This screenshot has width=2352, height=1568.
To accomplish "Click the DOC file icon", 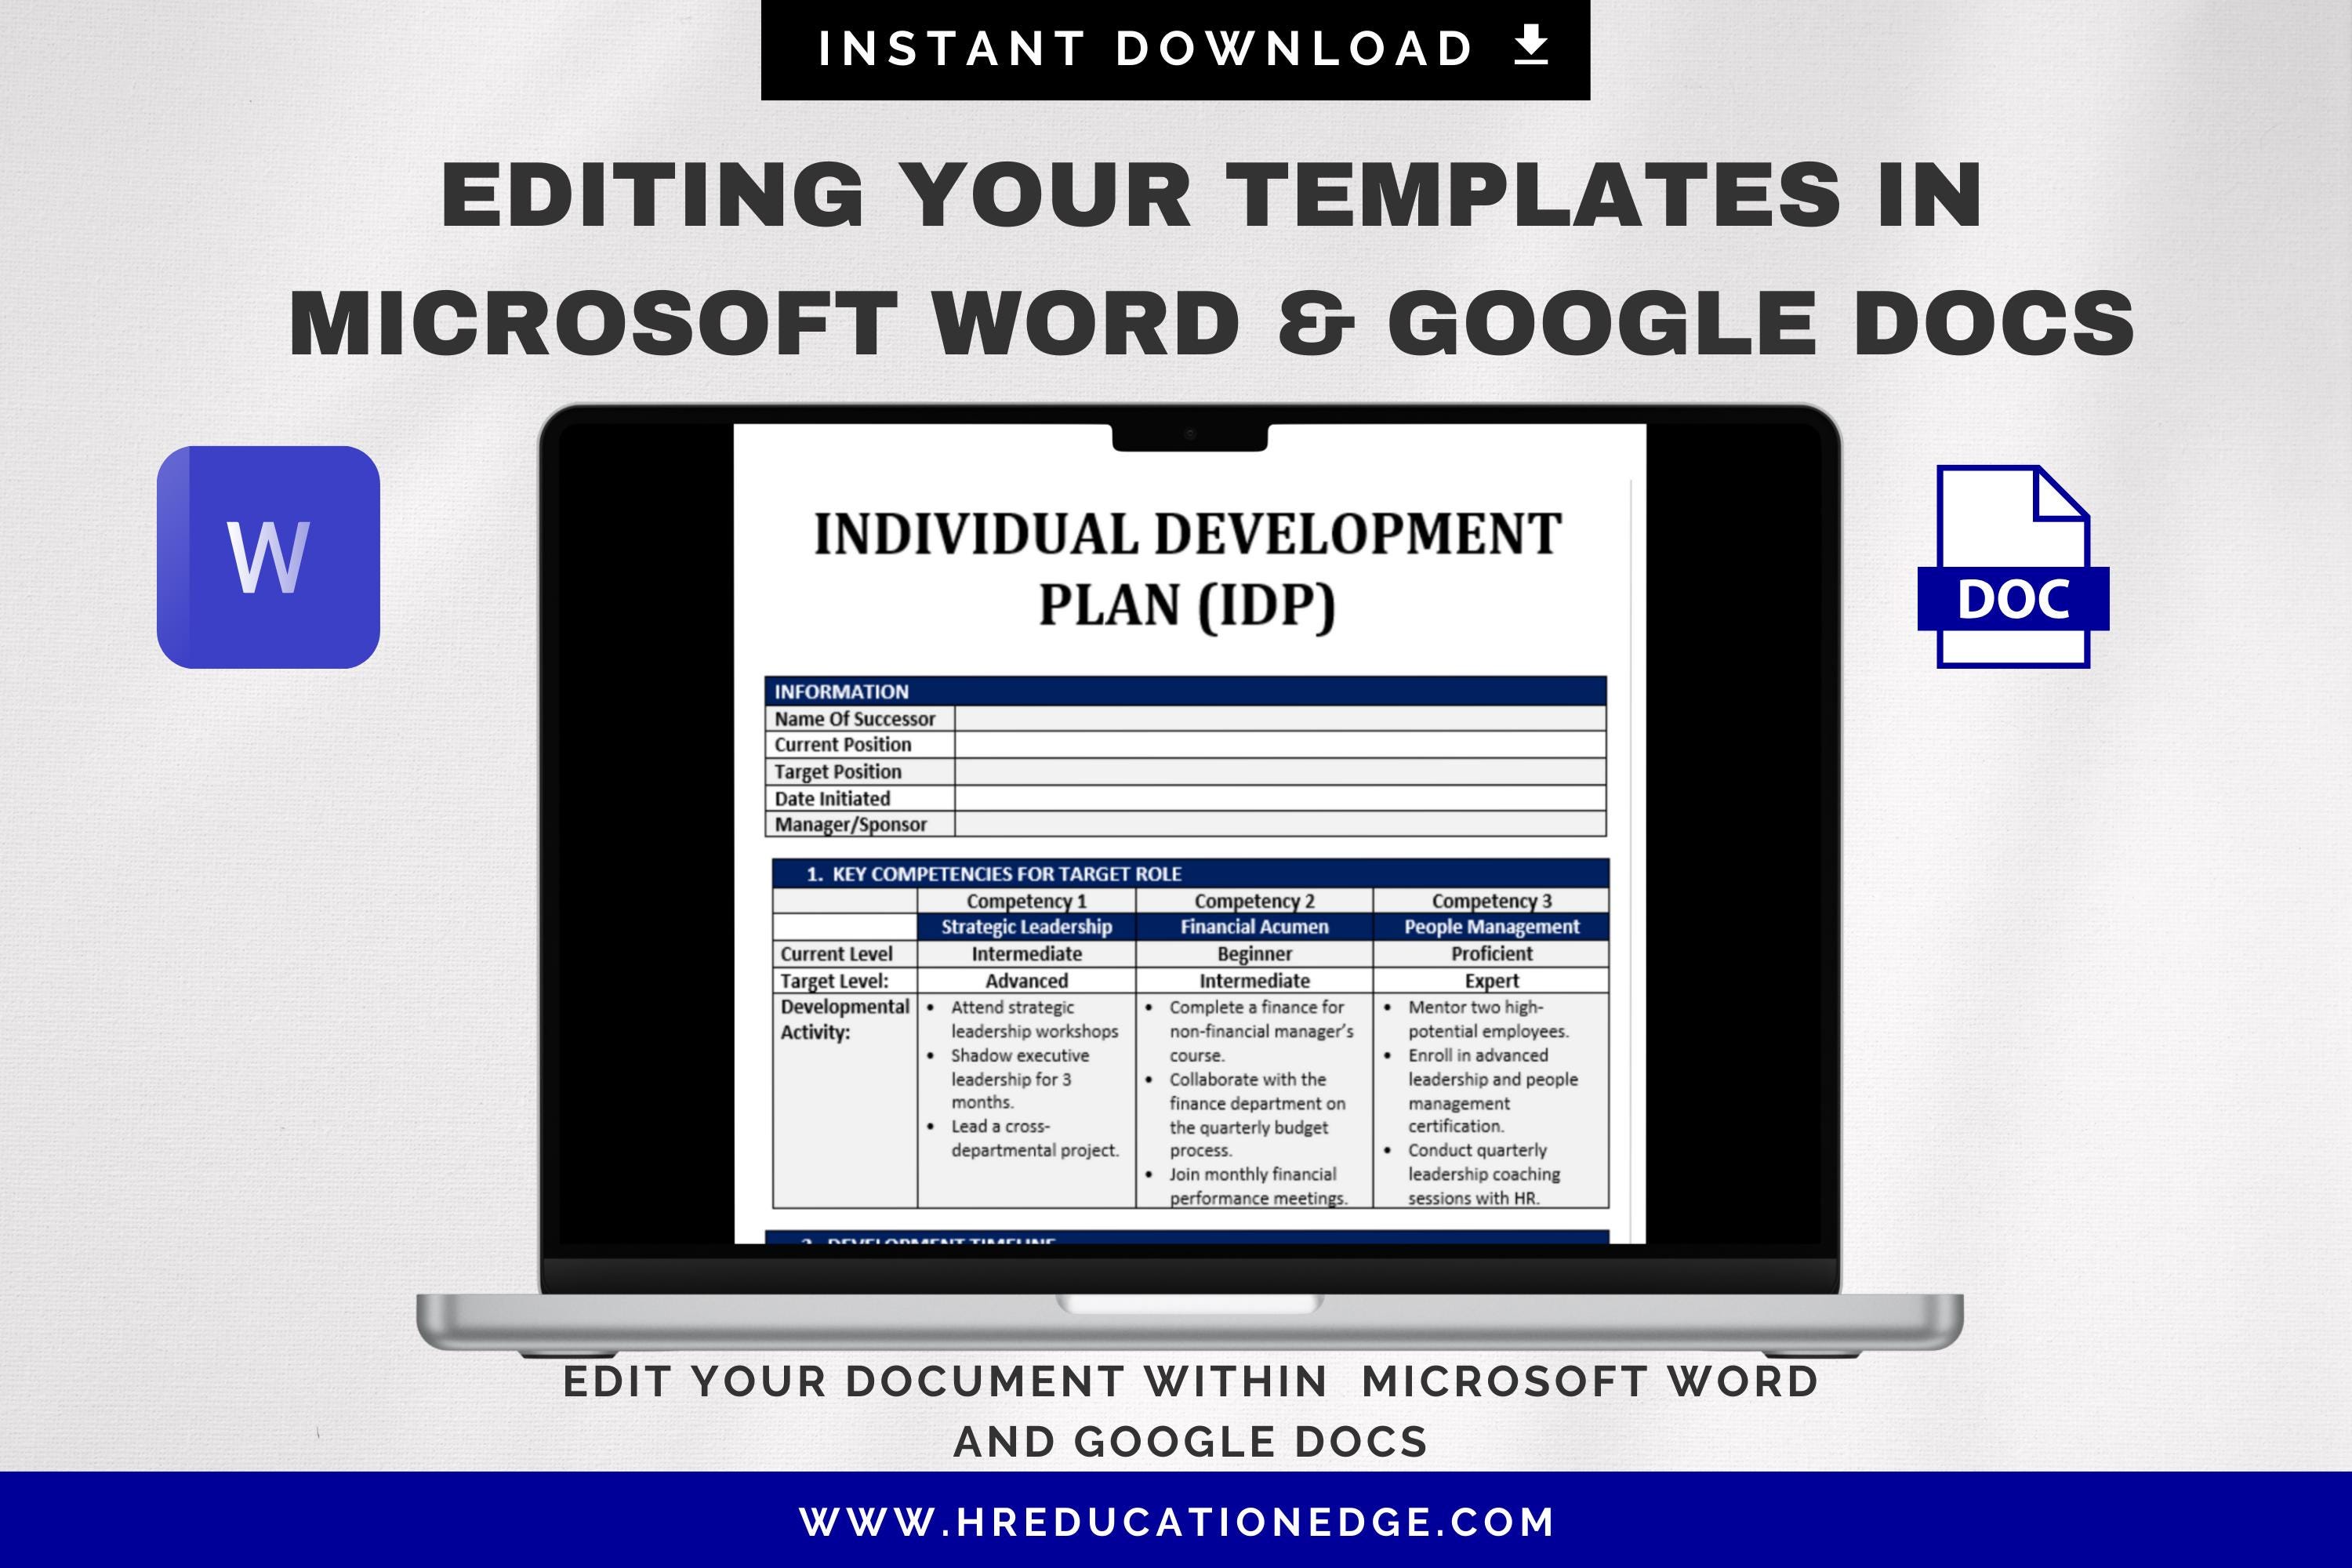I will click(2013, 567).
